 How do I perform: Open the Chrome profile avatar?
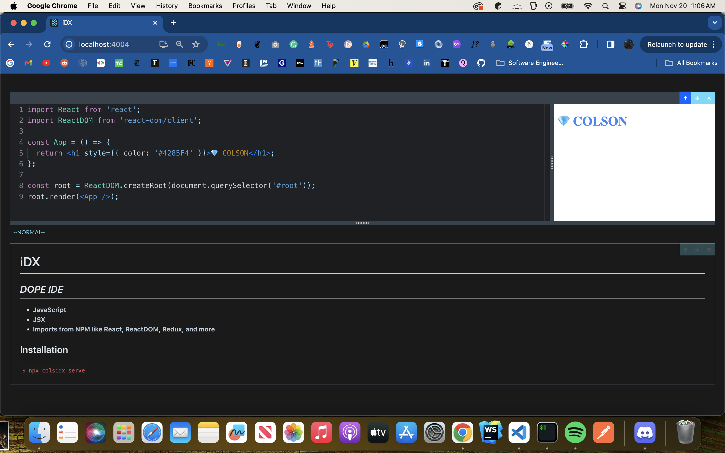[628, 44]
